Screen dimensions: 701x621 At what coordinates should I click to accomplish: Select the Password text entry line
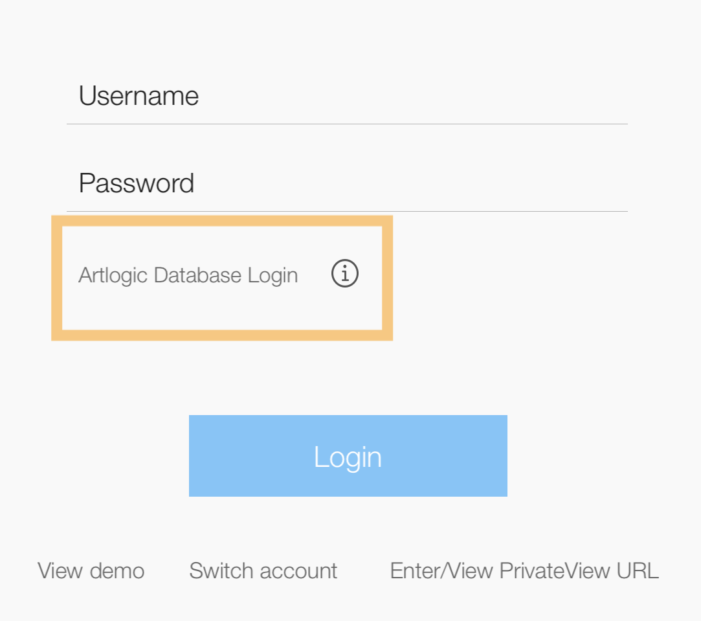tap(347, 184)
